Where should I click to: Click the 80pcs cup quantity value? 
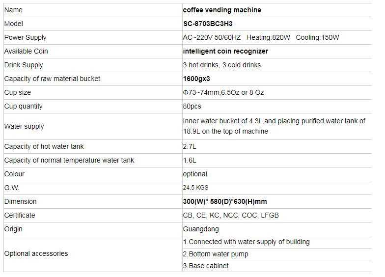click(x=192, y=106)
